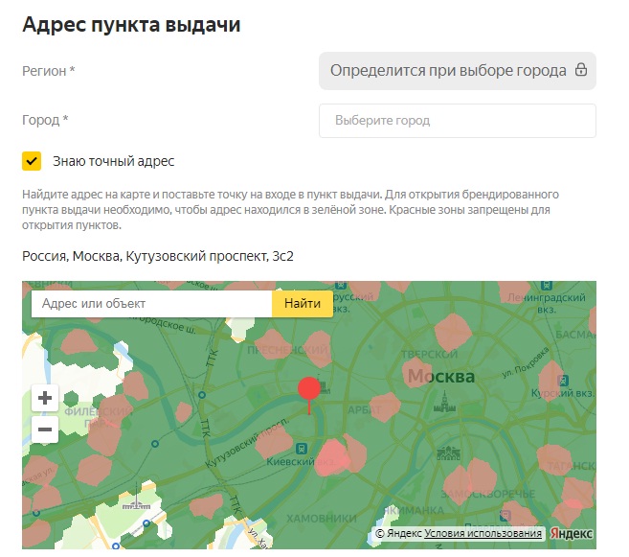Screen dimensions: 629x557
Task: Click 'ФИЛЁВСКИЙ ПАРК' district label
Action: [x=98, y=417]
